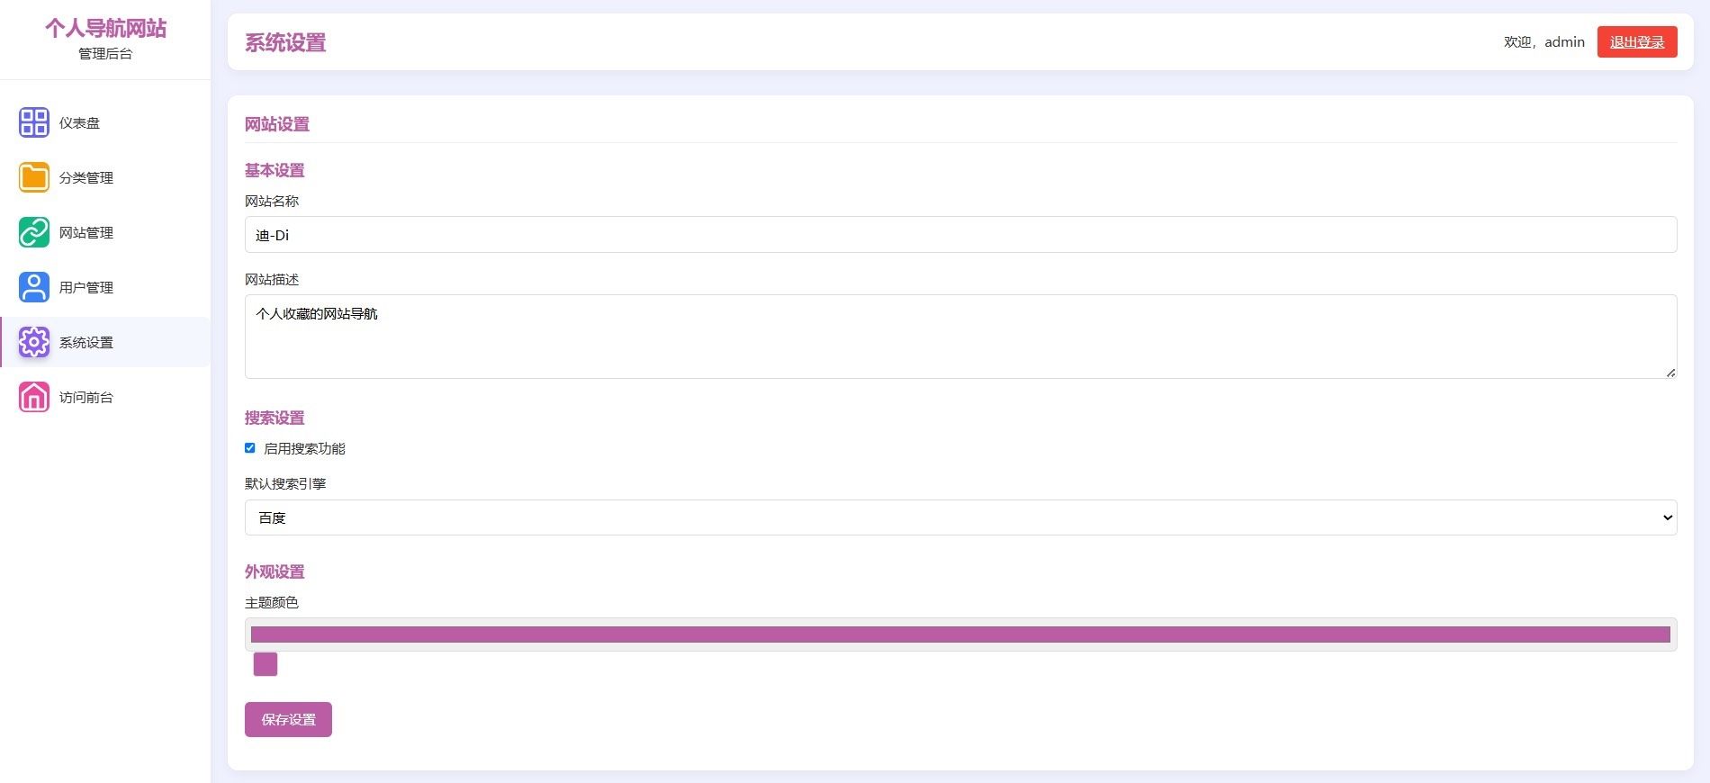Go to 分类管理 in sidebar
This screenshot has height=783, width=1710.
tap(86, 178)
